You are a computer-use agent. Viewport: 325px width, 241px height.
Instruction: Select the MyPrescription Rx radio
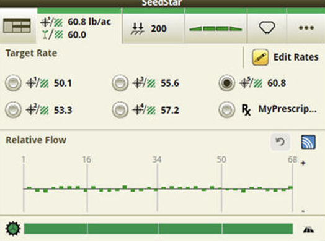point(227,109)
